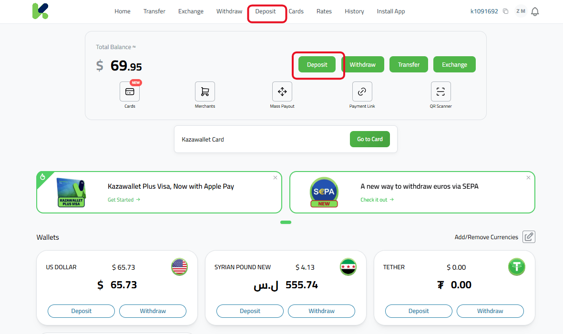Click the banner carousel indicator pill
Screen dimensions: 563x334
pos(286,223)
